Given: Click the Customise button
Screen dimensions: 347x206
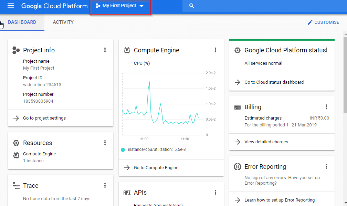Looking at the screenshot, I should coord(323,22).
